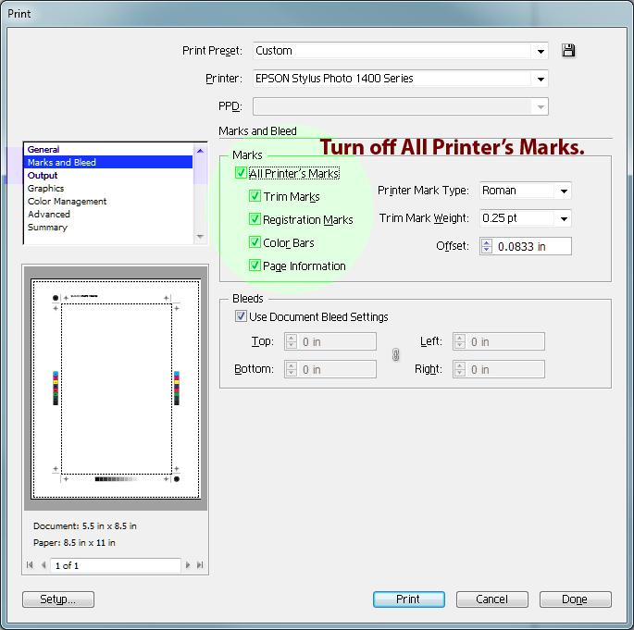Click the Bottom bleed stepper
The height and width of the screenshot is (630, 634).
click(x=292, y=369)
